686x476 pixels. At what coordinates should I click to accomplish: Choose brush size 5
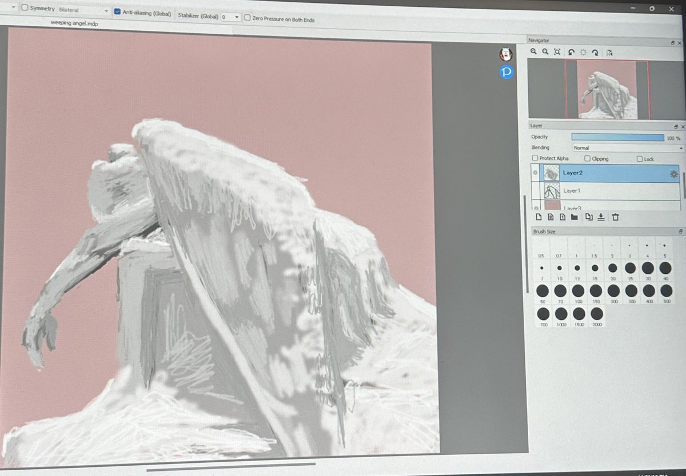pos(665,247)
